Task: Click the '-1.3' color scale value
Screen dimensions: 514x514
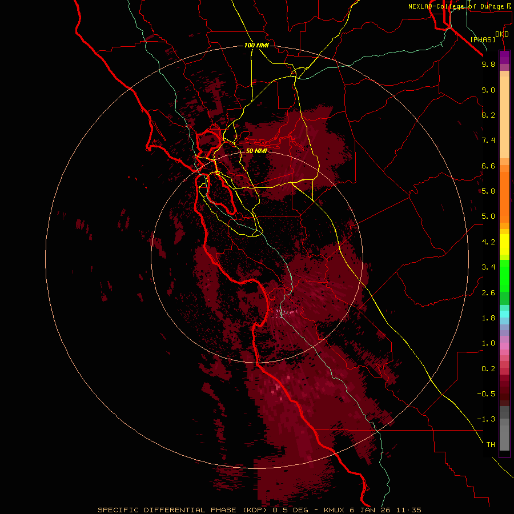Action: tap(486, 419)
